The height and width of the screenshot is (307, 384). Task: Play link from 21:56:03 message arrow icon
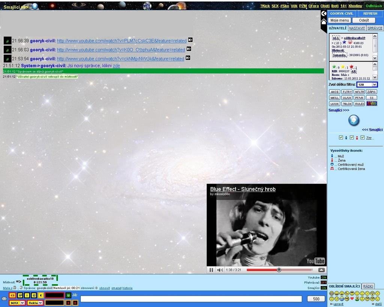[x=189, y=49]
